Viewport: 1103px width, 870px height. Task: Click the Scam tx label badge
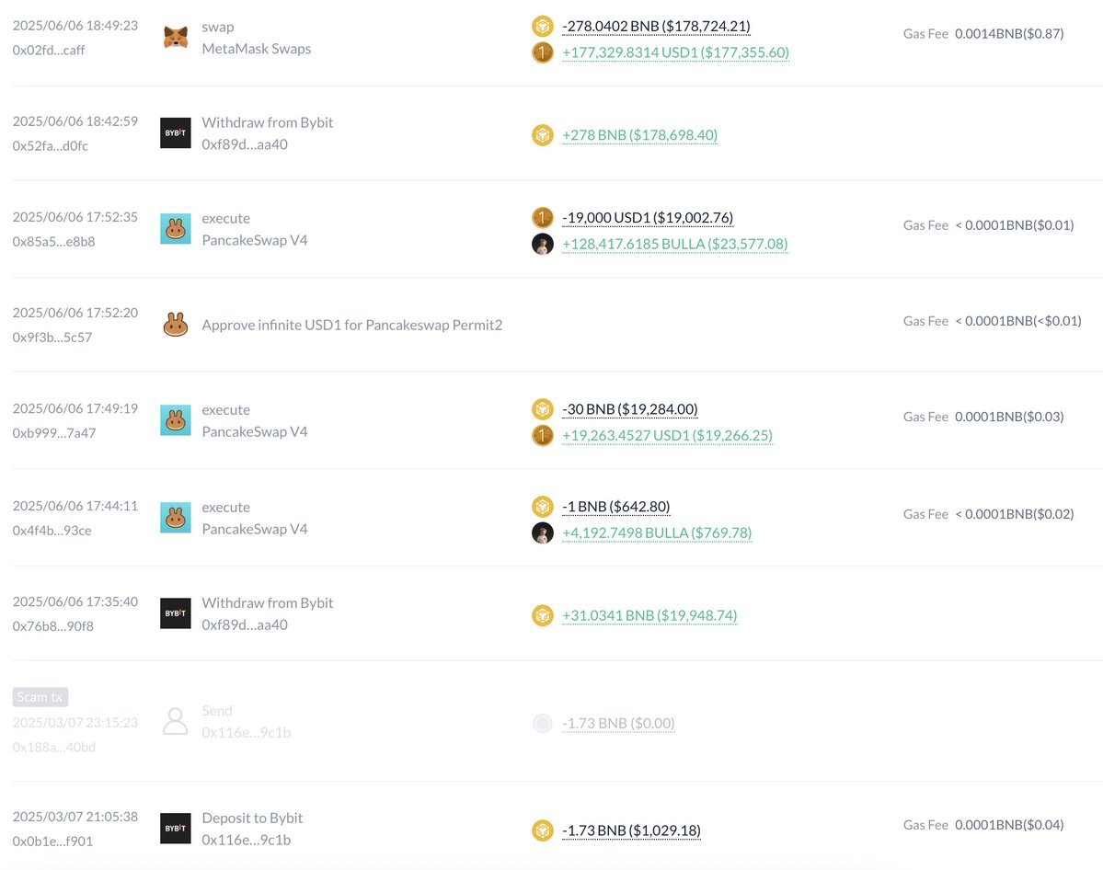(40, 697)
